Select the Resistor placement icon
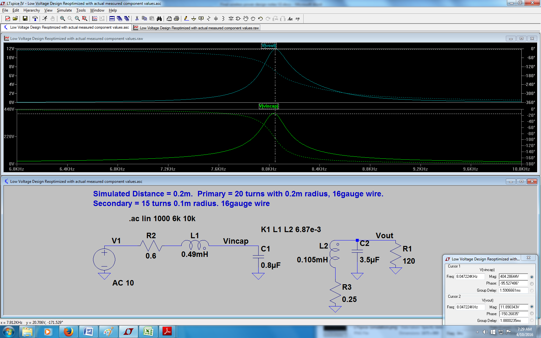541x338 pixels. 209,18
